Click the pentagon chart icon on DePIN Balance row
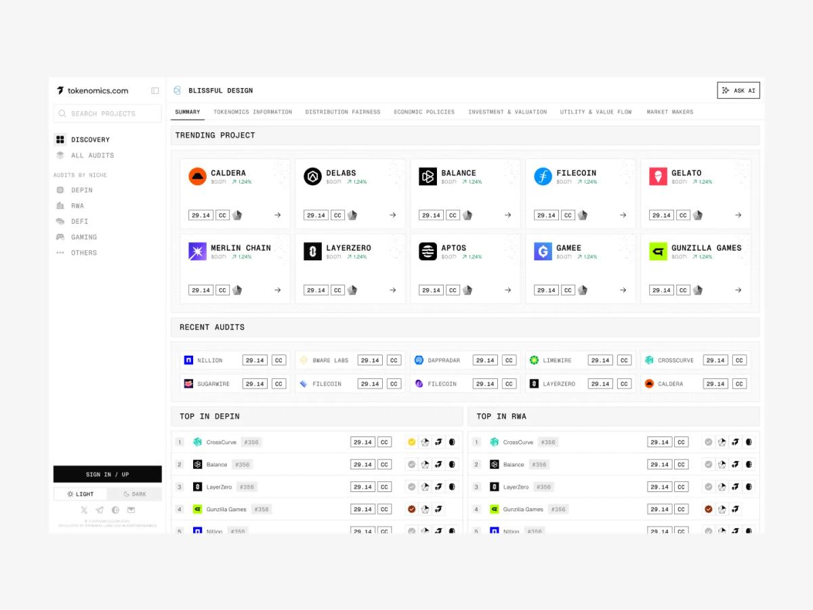The height and width of the screenshot is (610, 813). pyautogui.click(x=425, y=464)
